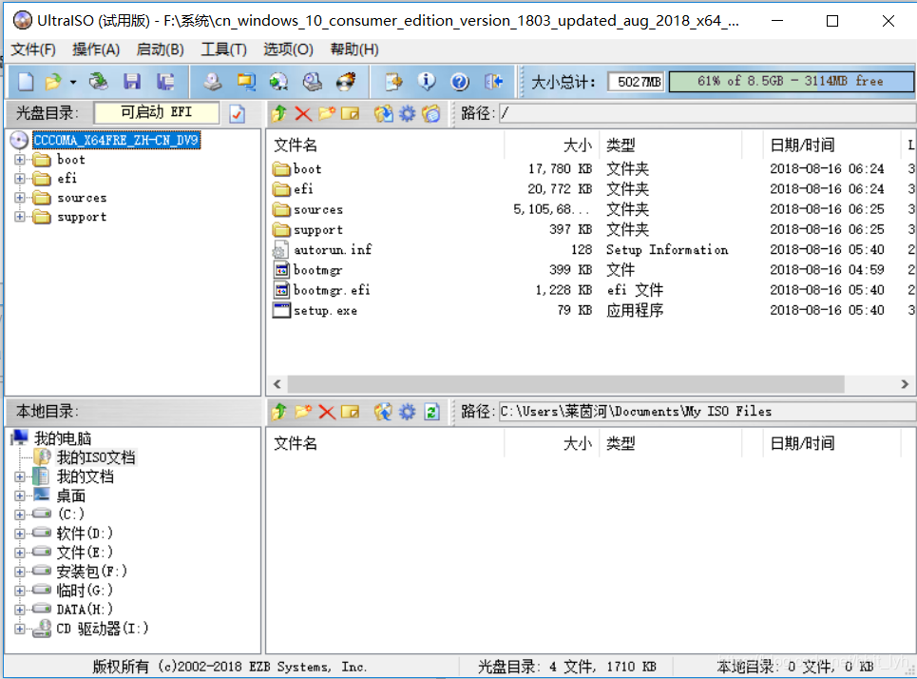Click the image properties check icon beside 可启动 EFI

click(237, 113)
